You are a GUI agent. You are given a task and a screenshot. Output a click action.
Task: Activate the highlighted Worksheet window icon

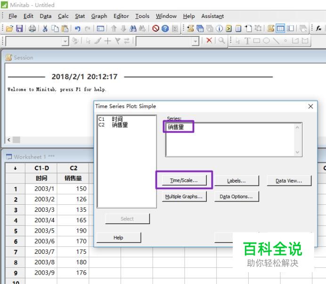point(280,28)
